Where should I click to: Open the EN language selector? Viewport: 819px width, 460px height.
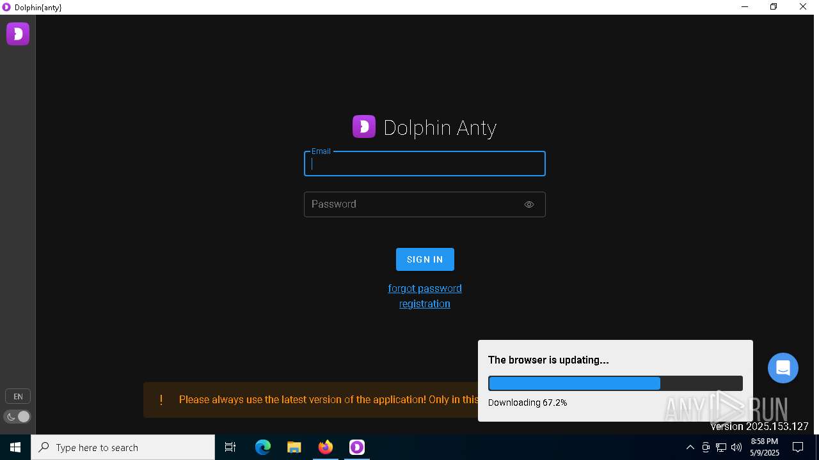coord(18,396)
